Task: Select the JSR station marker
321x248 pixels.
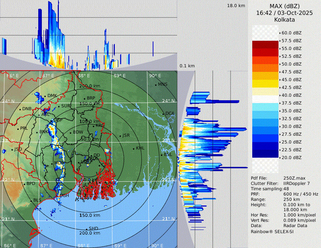Action: click(120, 136)
